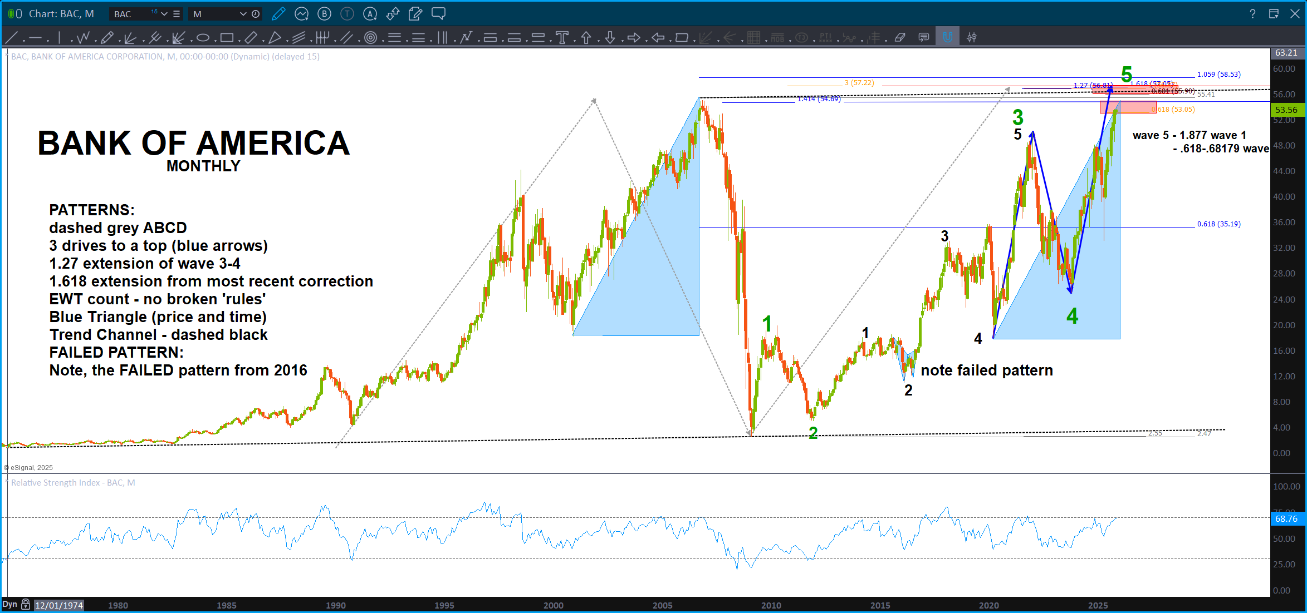Click the Dyn label at bottom left
1307x613 pixels.
[9, 605]
